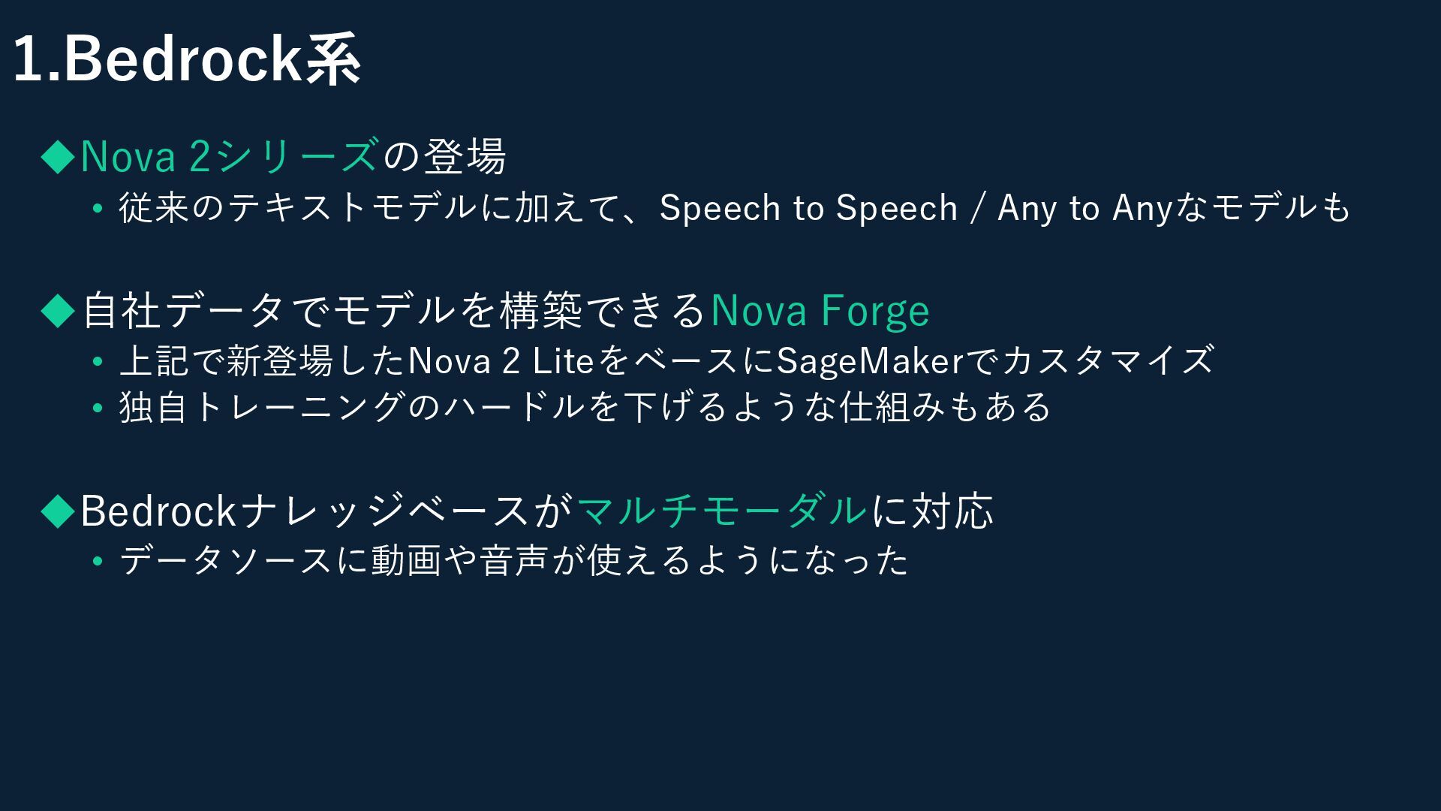Image resolution: width=1441 pixels, height=811 pixels.
Task: Click the green "Nova Forge" text
Action: coord(820,310)
